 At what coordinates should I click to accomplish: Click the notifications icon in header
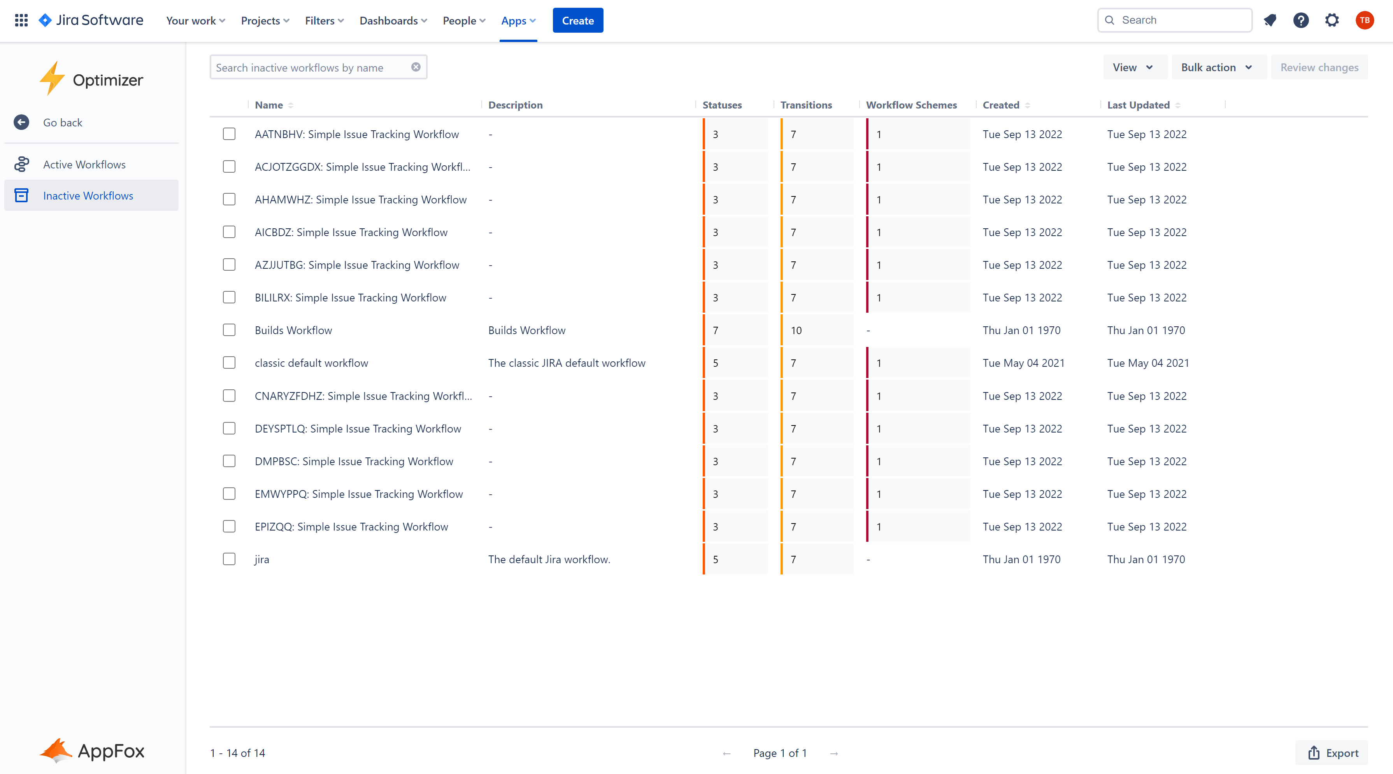pos(1270,21)
